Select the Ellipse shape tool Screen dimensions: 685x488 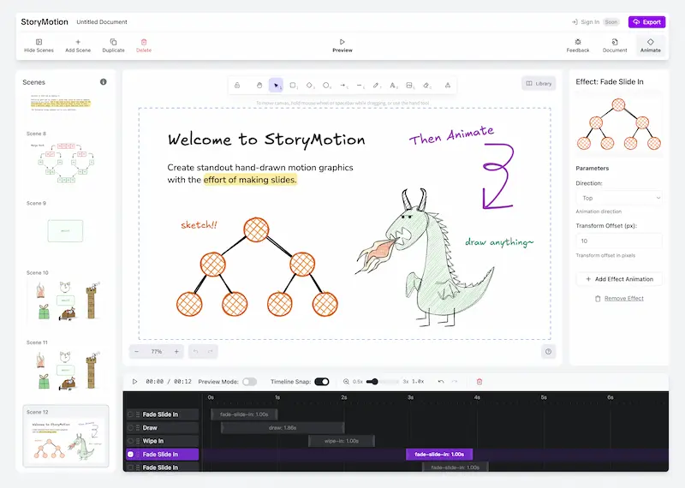[x=326, y=86]
